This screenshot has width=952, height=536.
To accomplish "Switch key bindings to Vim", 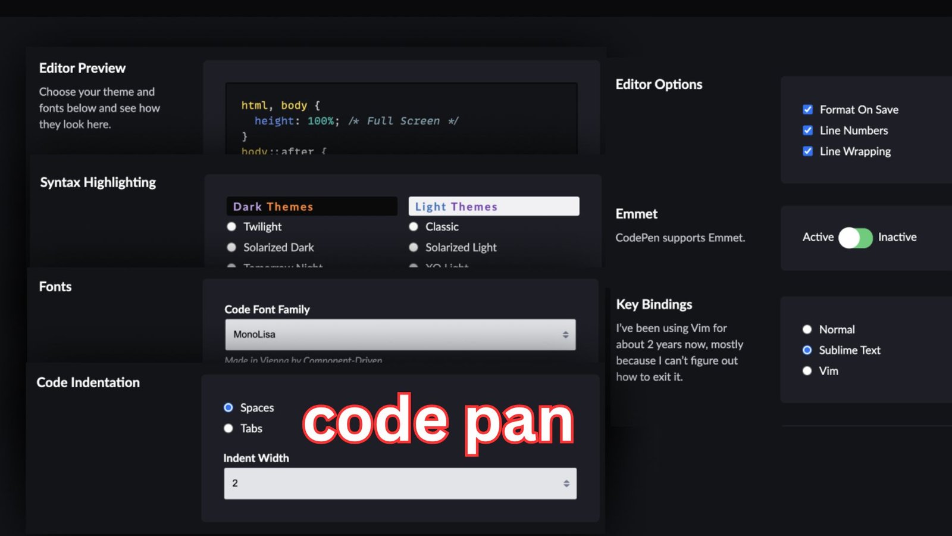I will pyautogui.click(x=807, y=370).
